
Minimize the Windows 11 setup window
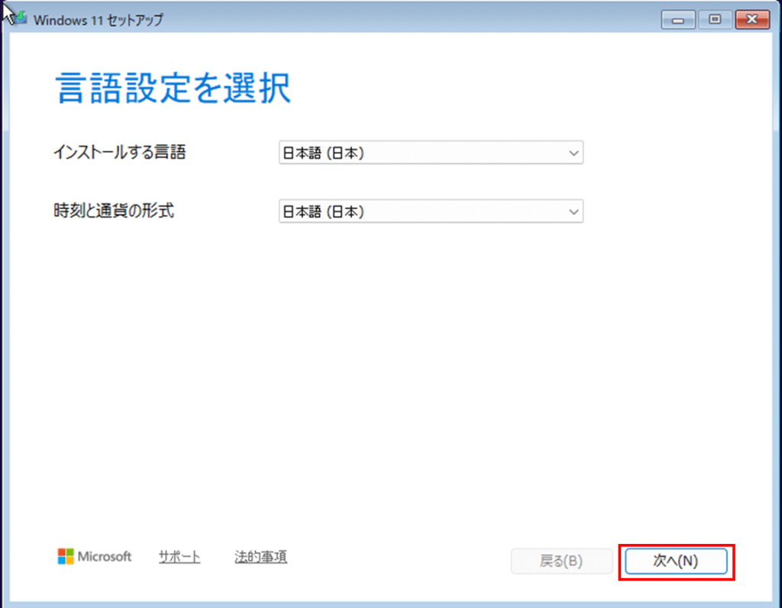click(677, 20)
